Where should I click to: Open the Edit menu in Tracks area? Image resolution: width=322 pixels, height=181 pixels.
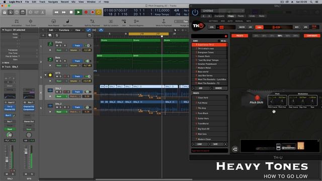click(51, 30)
